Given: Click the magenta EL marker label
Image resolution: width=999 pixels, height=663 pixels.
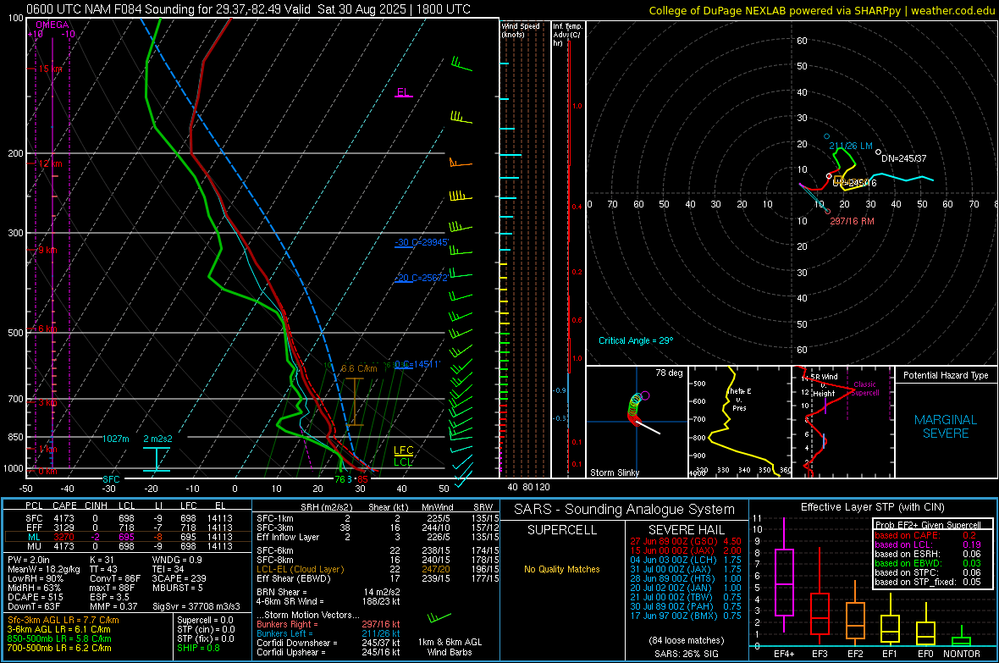Looking at the screenshot, I should [403, 91].
